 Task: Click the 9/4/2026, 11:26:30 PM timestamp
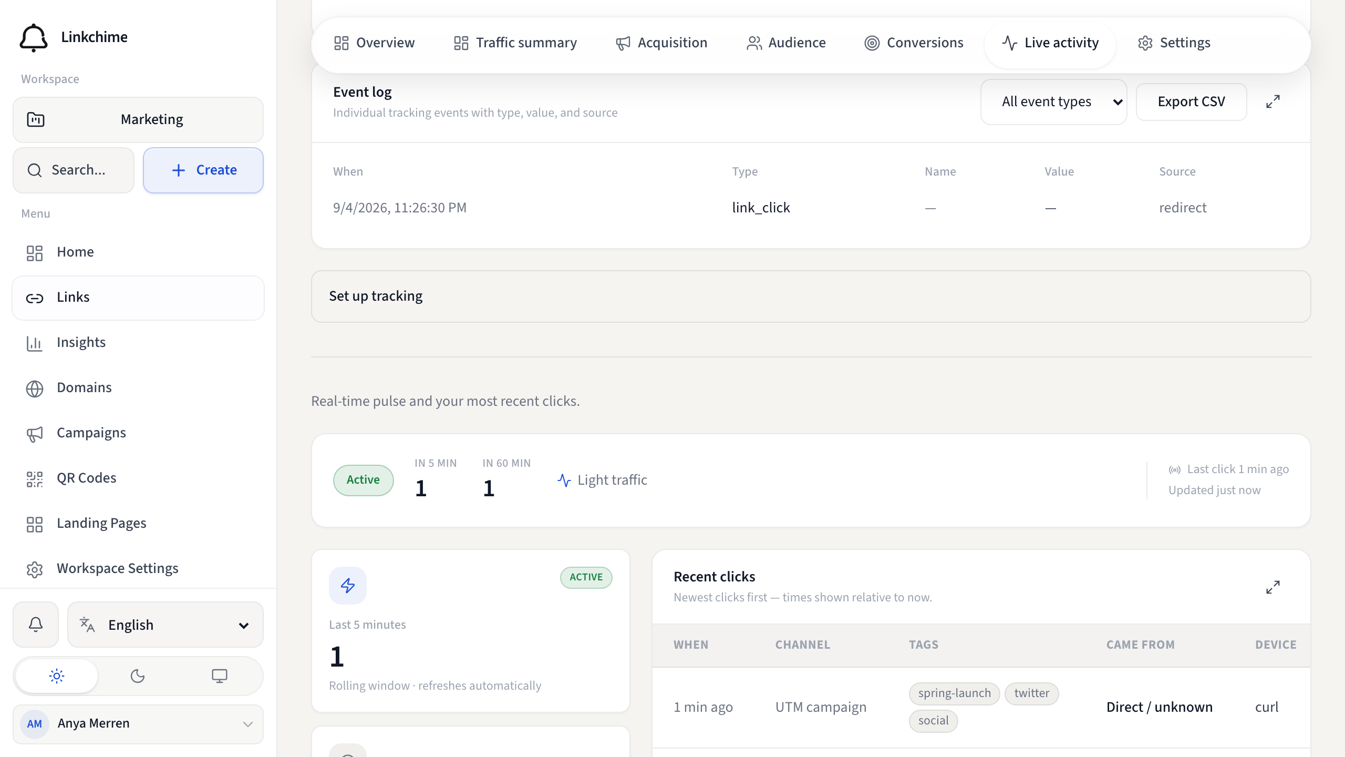[399, 208]
